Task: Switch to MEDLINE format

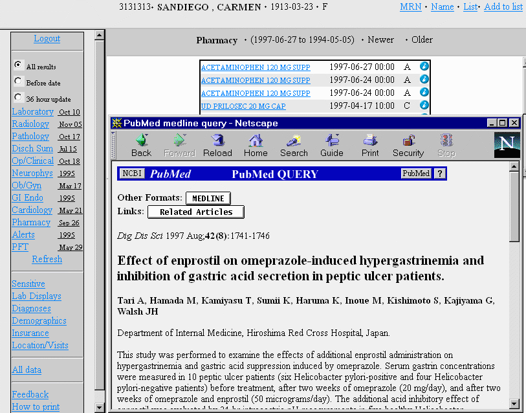Action: [208, 198]
